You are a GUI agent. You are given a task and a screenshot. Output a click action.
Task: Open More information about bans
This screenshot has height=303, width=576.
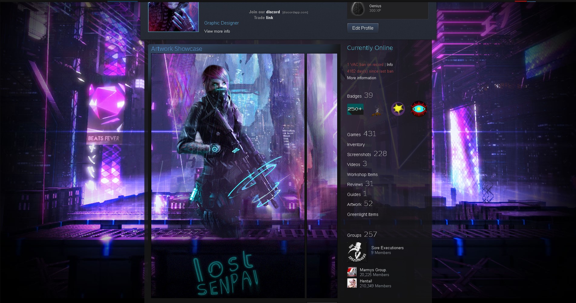pyautogui.click(x=362, y=78)
